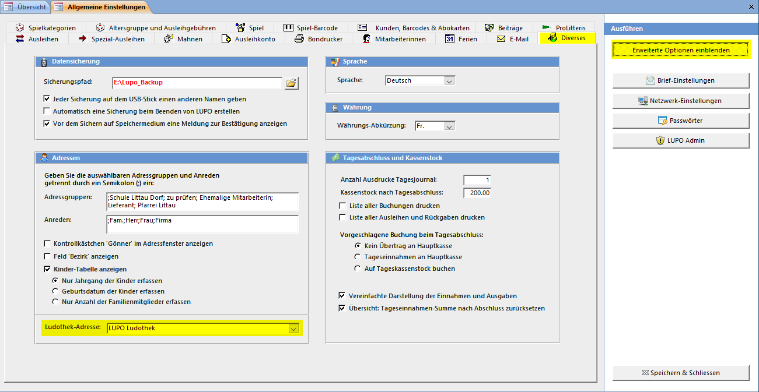759x392 pixels.
Task: Click the arrows icon on Ausleihen tab
Action: click(20, 39)
